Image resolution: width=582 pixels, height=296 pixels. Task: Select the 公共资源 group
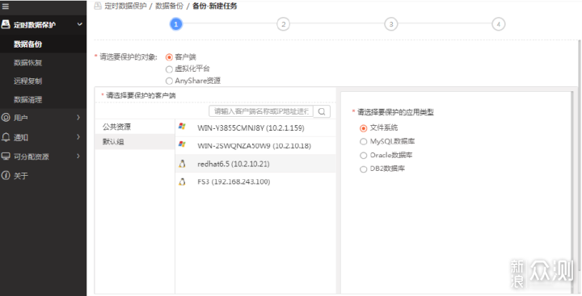[x=135, y=127]
